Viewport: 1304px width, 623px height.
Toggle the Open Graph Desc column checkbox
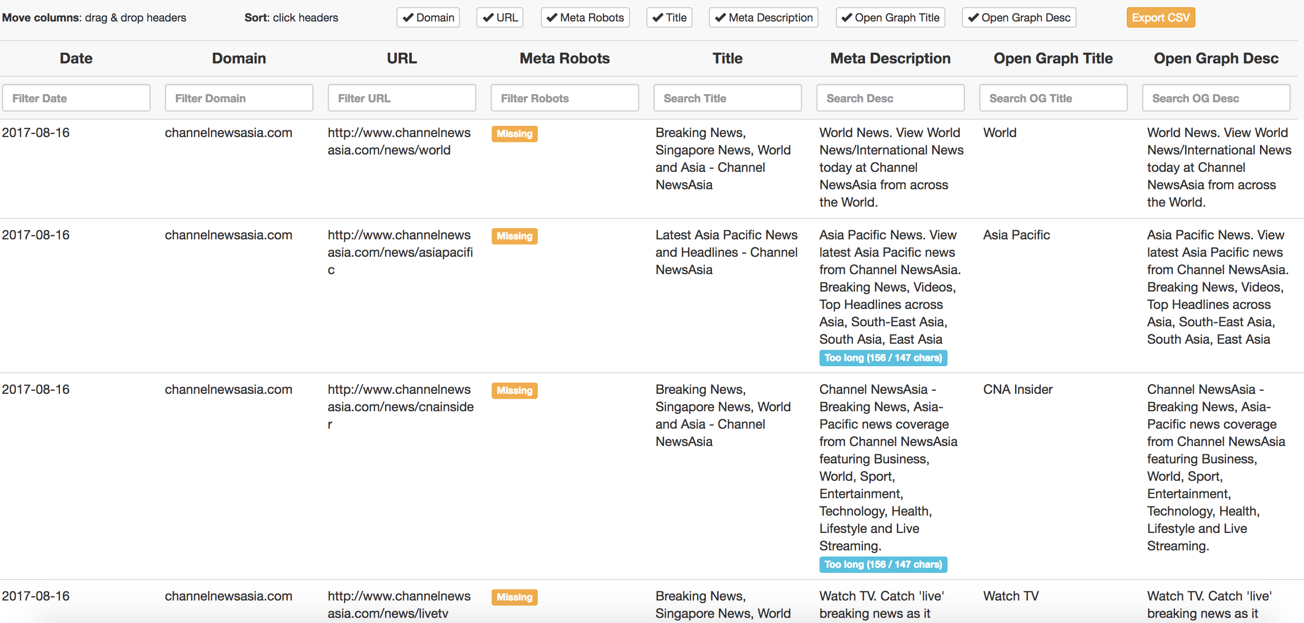point(1019,17)
